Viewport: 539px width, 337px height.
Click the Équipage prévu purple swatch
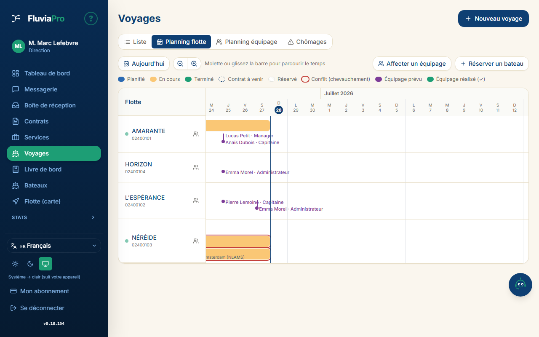[379, 79]
